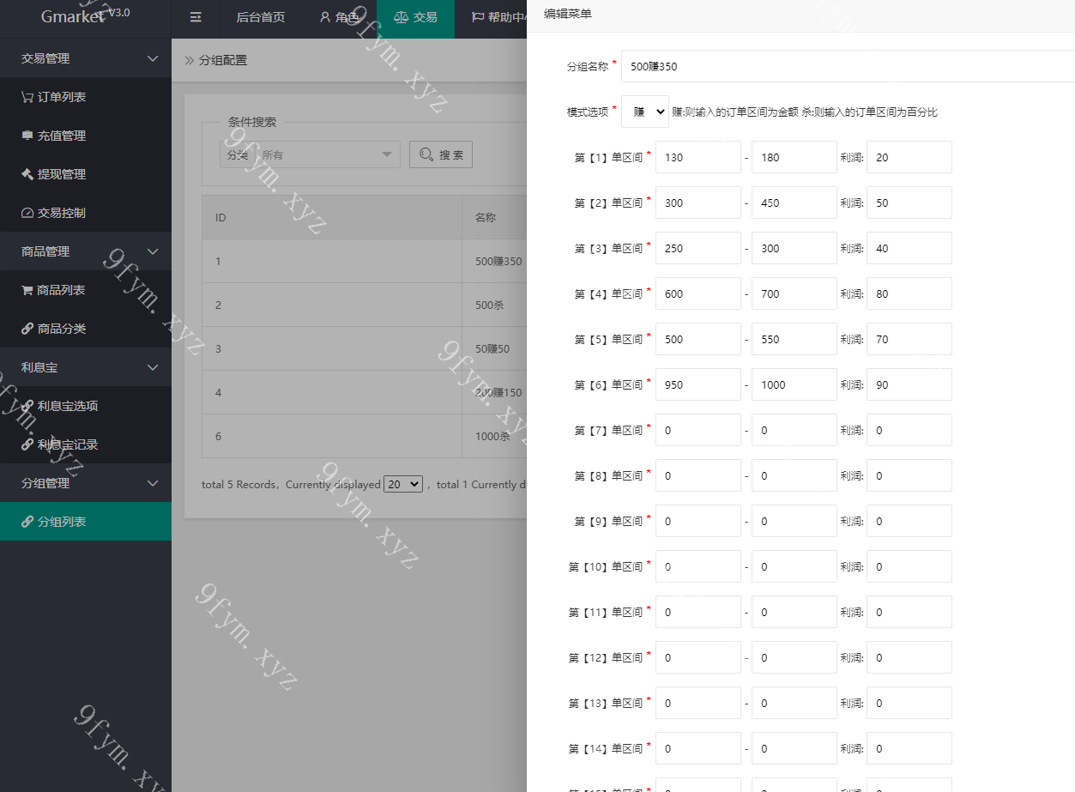Click the gavel icon beside 提现管理

27,174
